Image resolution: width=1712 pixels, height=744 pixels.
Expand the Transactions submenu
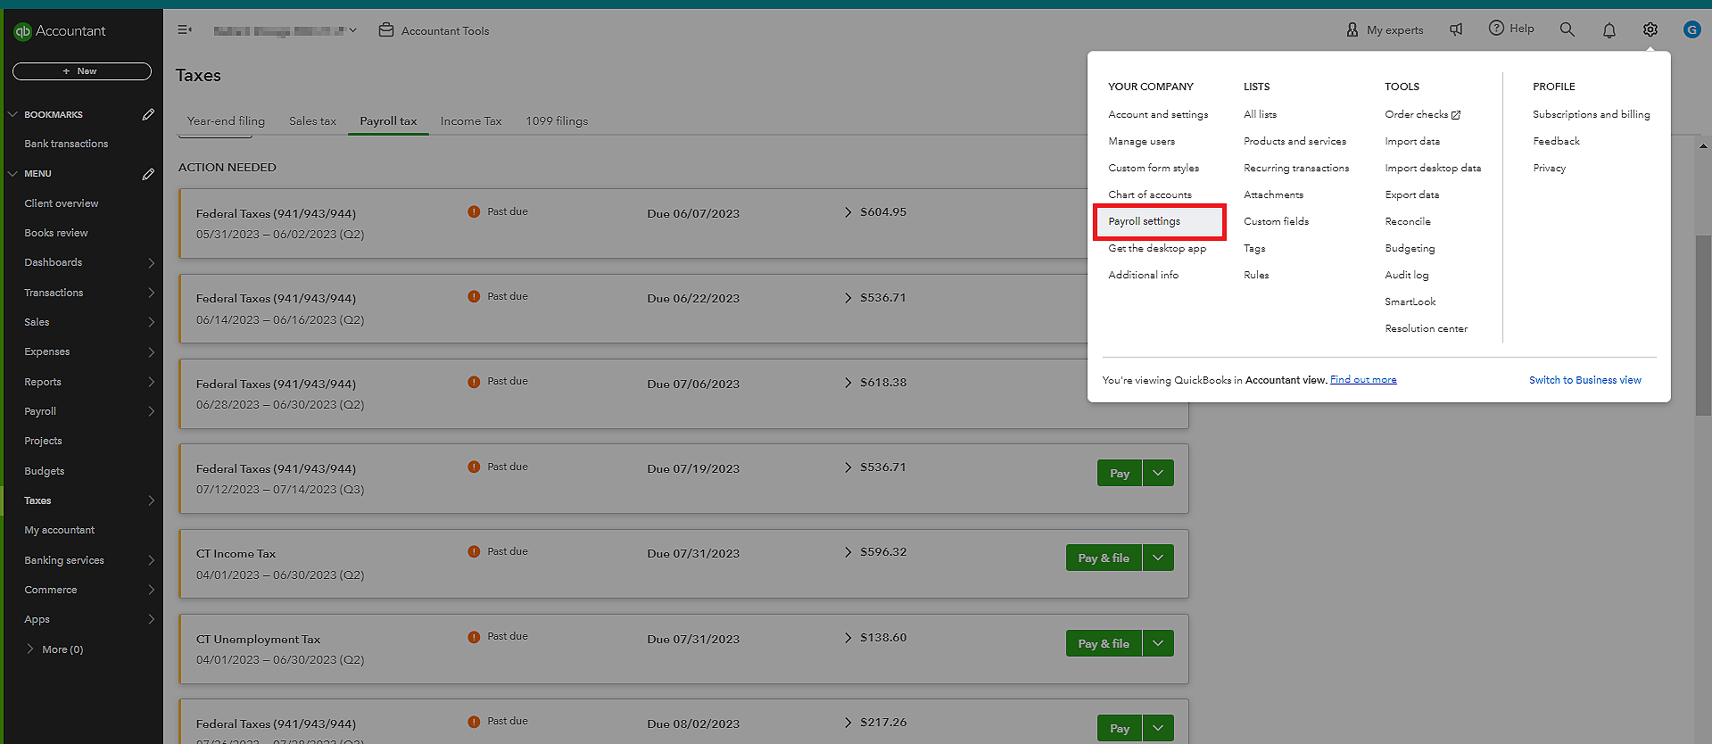coord(151,293)
